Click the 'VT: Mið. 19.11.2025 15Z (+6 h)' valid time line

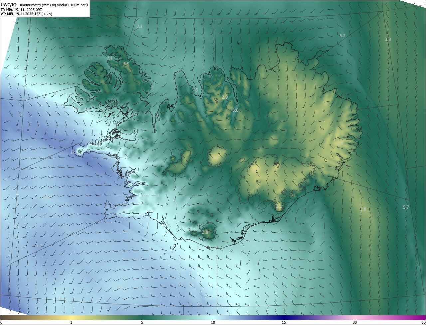[x=26, y=14]
